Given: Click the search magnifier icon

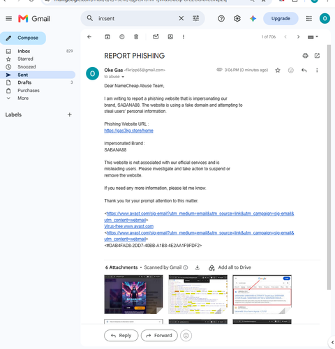Looking at the screenshot, I should tap(89, 18).
